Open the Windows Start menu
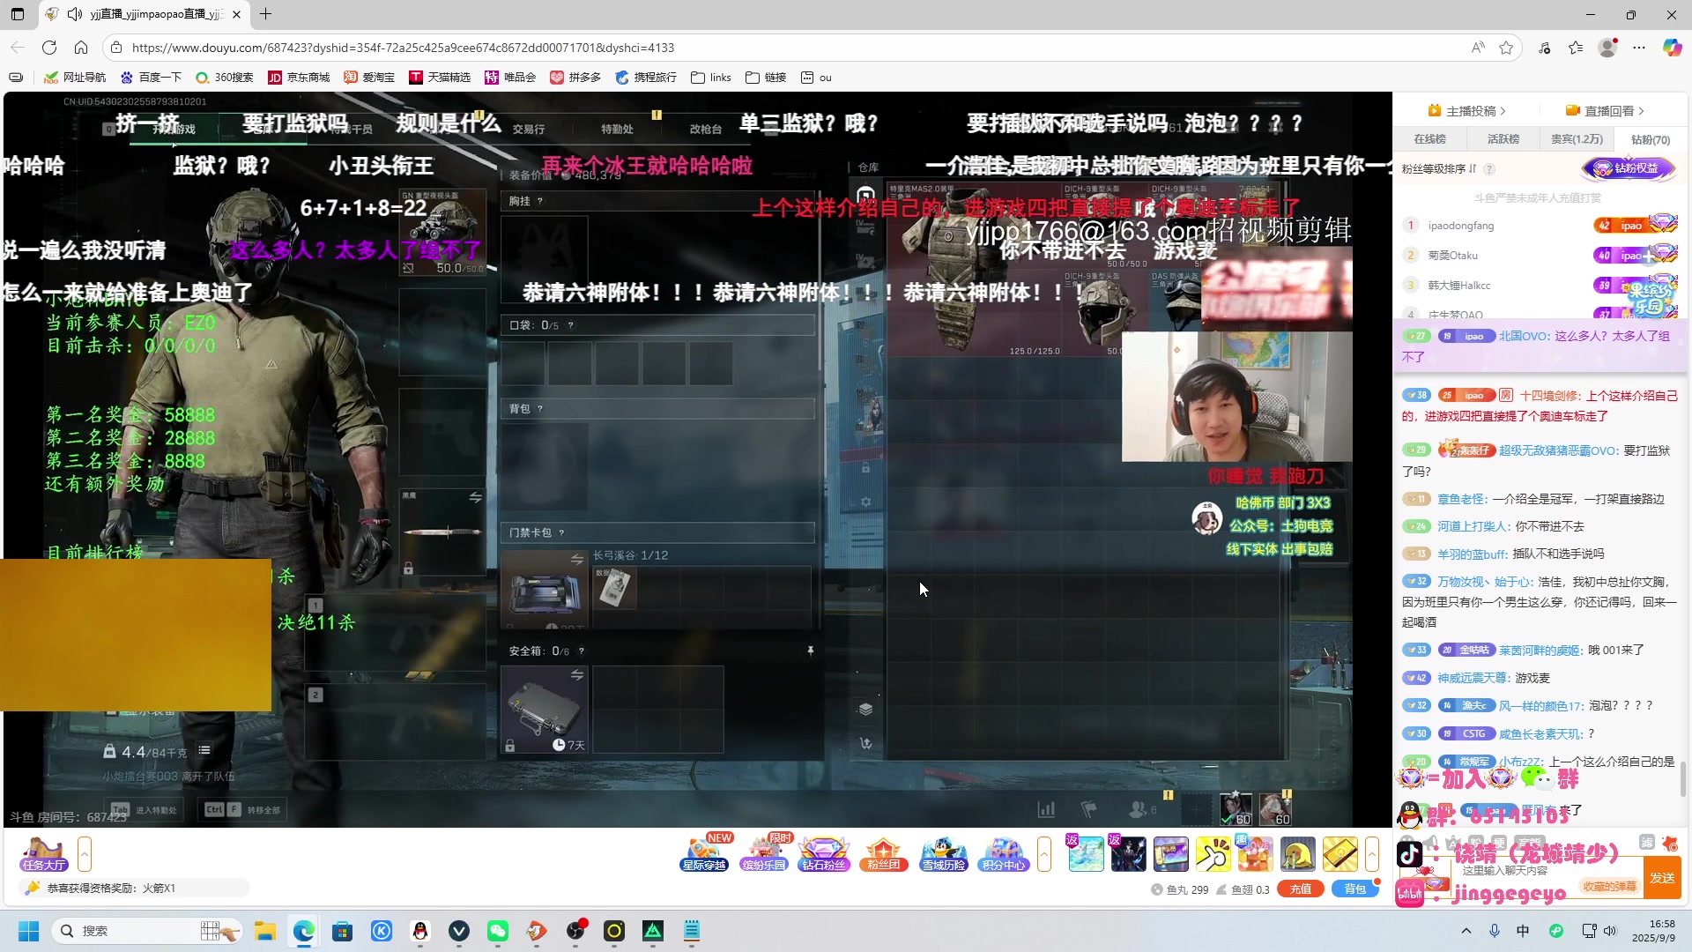This screenshot has height=952, width=1692. tap(29, 931)
